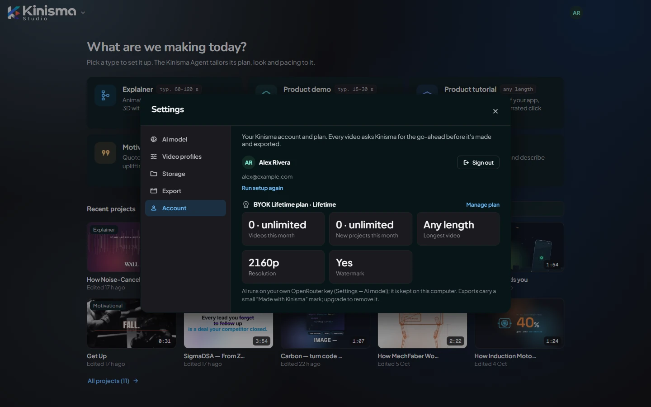Screen dimensions: 651x407
Task: Click the "Recent projects" heading
Action: tap(111, 209)
